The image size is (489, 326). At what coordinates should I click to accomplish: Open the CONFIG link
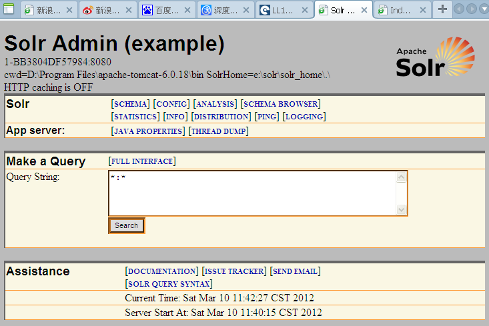(171, 104)
